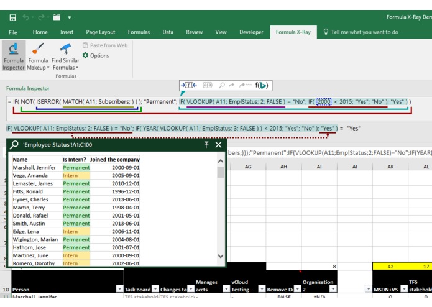Click the magnifier icon in the mini toolbar
This screenshot has height=307, width=432.
coord(222,85)
